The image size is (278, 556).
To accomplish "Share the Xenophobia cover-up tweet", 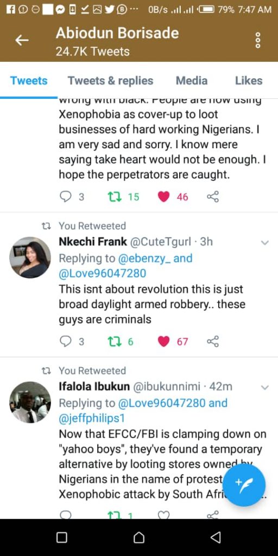I will (x=213, y=197).
